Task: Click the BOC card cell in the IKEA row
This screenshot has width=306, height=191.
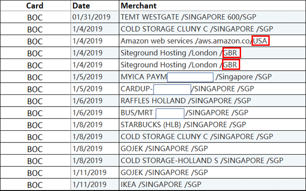Action: pos(35,185)
